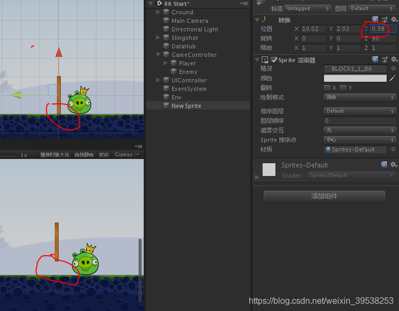Image resolution: width=399 pixels, height=311 pixels.
Task: Select the Player child object
Action: 188,63
